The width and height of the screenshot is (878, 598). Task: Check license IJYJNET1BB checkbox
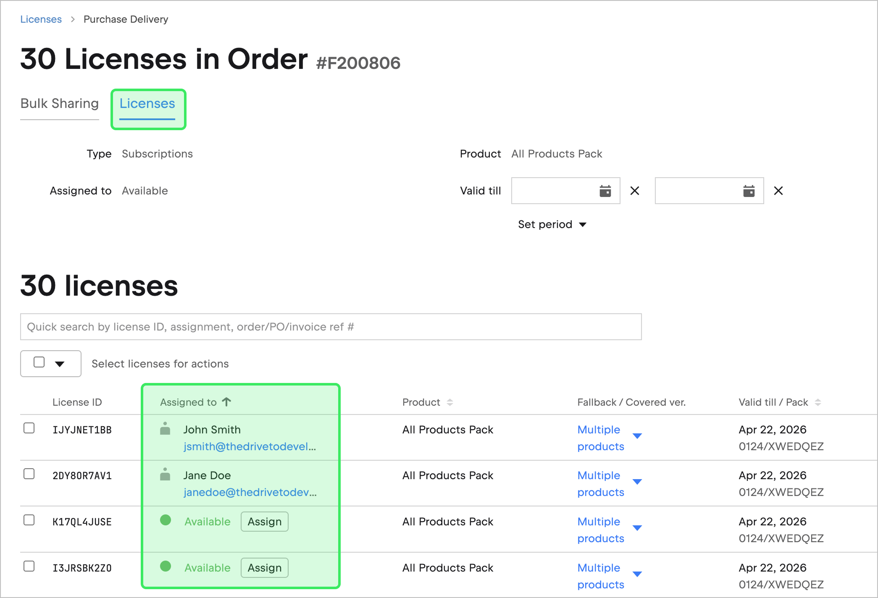pos(29,428)
